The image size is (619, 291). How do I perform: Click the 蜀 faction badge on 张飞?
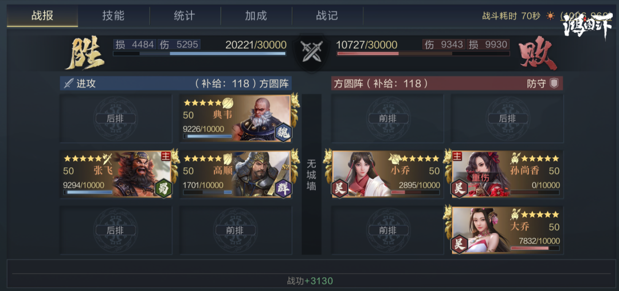point(163,188)
